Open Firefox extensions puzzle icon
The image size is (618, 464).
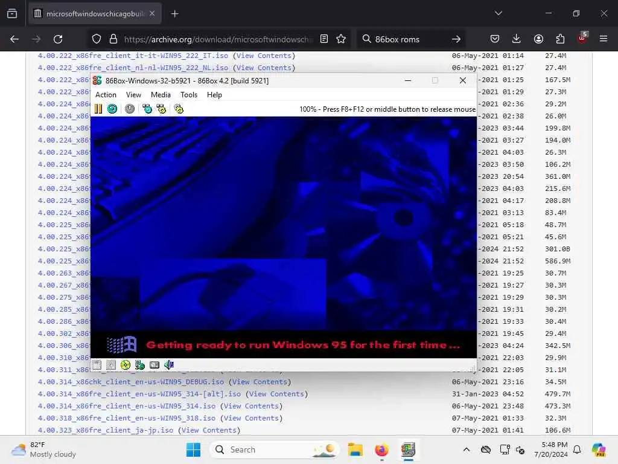pos(560,39)
